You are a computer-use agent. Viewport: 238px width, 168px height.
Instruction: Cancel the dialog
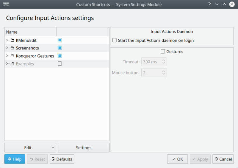pyautogui.click(x=223, y=159)
